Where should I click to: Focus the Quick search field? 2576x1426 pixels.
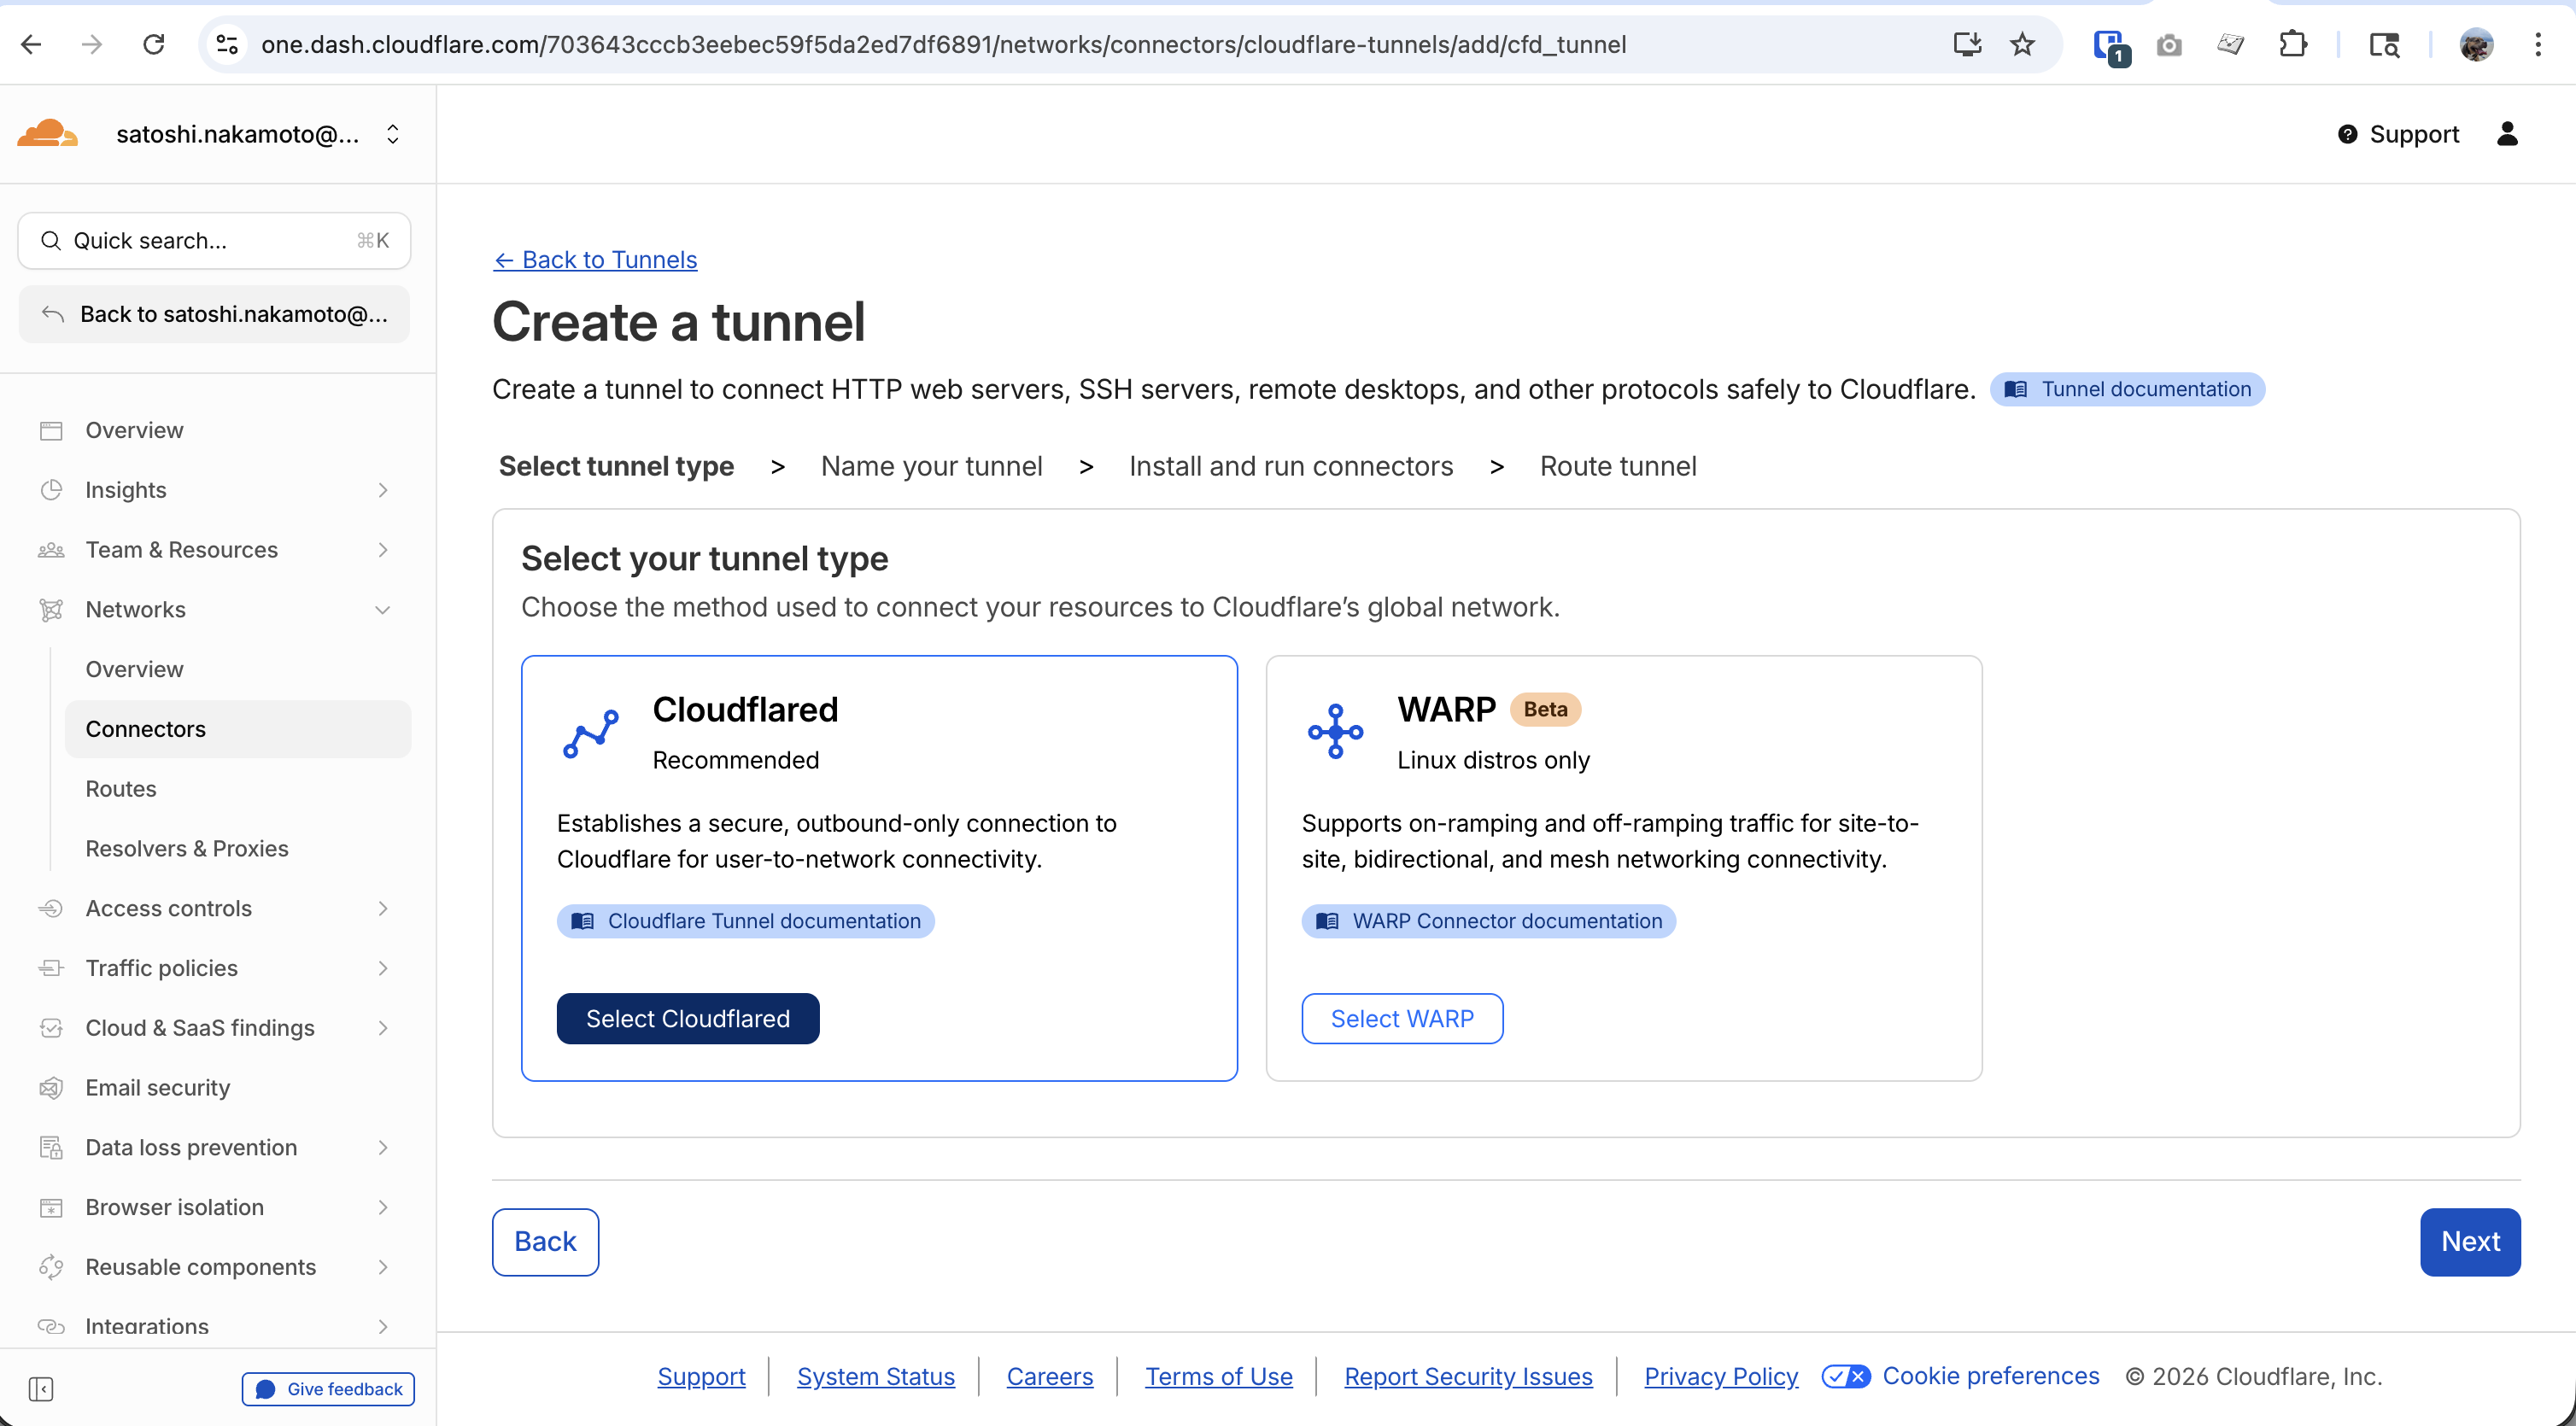click(x=214, y=240)
